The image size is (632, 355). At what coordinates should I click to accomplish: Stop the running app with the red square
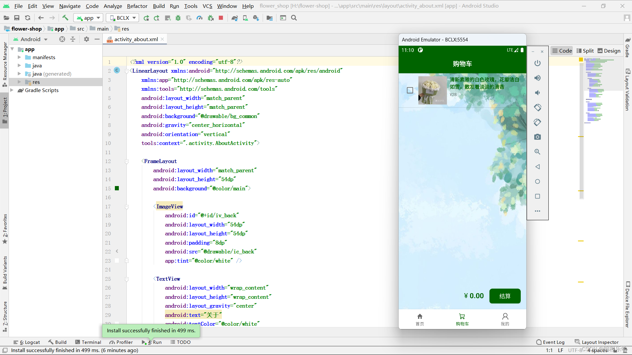[x=221, y=18]
